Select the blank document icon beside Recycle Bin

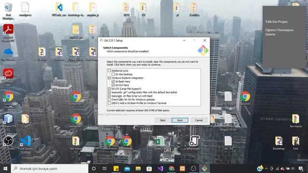pyautogui.click(x=26, y=10)
